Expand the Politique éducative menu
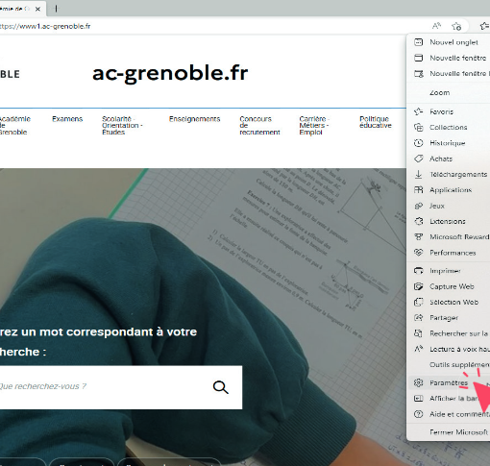 [x=376, y=122]
